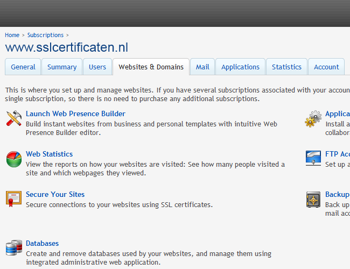Screen dimensions: 350x269
Task: Click the Databases cylinder icon
Action: click(x=14, y=247)
